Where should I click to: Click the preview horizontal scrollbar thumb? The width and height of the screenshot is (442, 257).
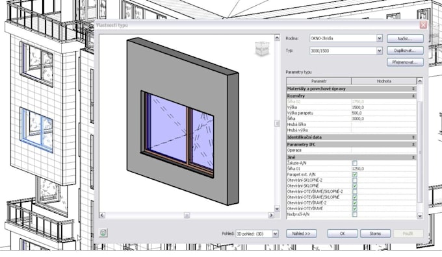[x=187, y=215]
